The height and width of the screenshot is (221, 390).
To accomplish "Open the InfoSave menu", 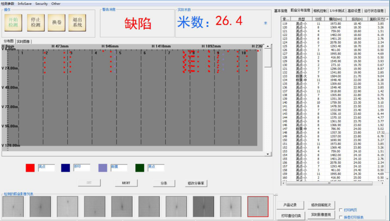I will click(x=25, y=3).
